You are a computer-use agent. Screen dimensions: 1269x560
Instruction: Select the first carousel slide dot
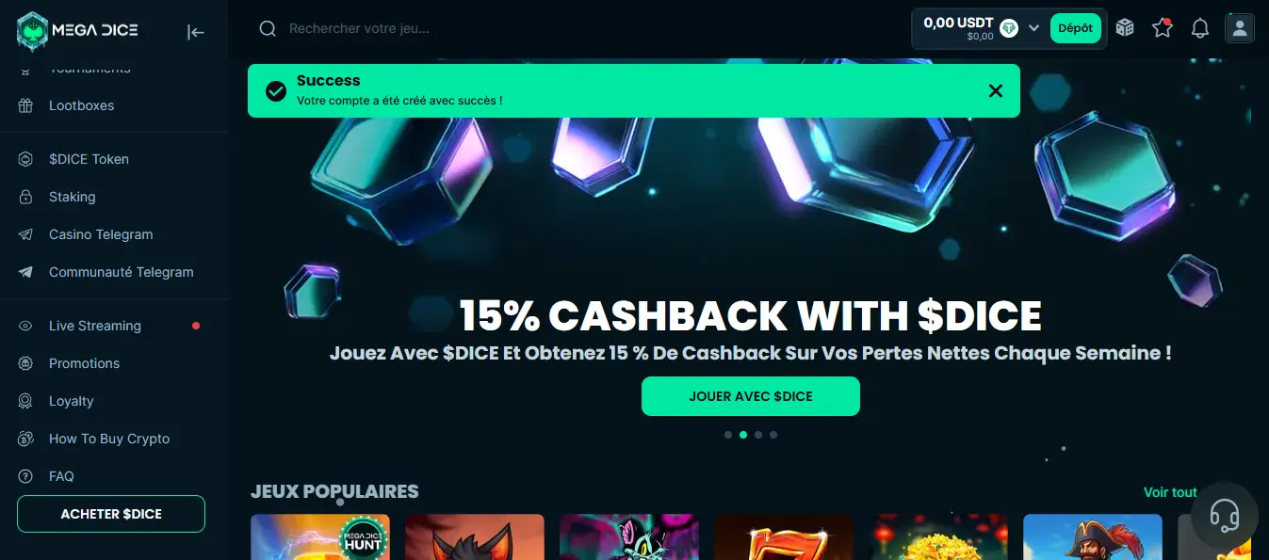click(728, 435)
